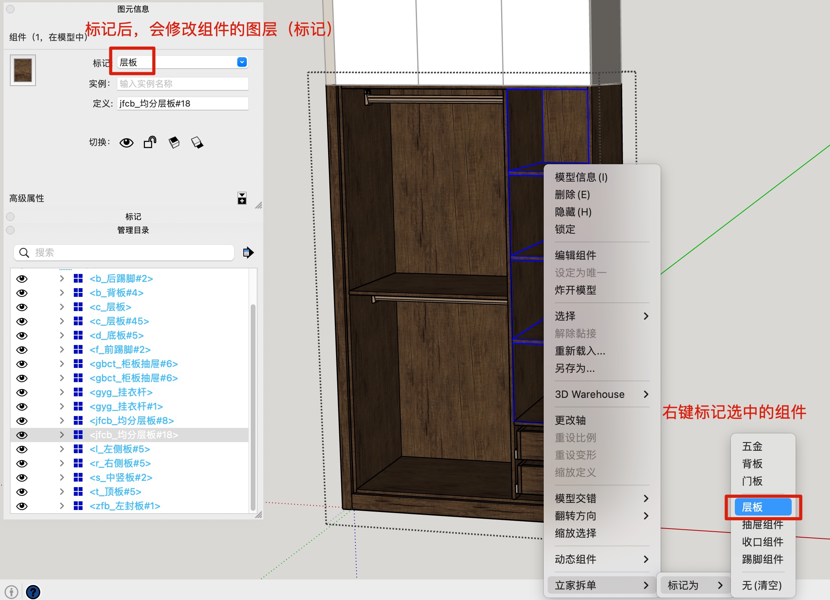Viewport: 830px width, 600px height.
Task: Open the 标记为 submenu
Action: pos(695,585)
